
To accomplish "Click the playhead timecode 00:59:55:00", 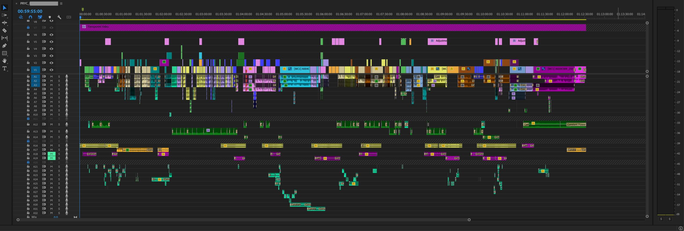I will point(30,11).
